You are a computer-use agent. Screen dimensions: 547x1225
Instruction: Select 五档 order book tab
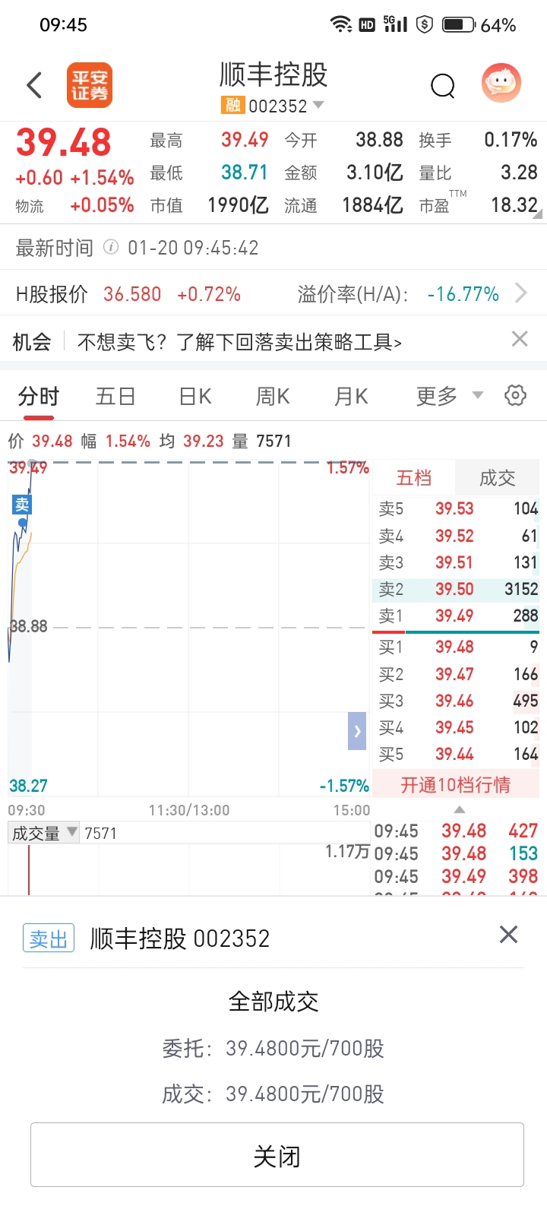point(414,478)
